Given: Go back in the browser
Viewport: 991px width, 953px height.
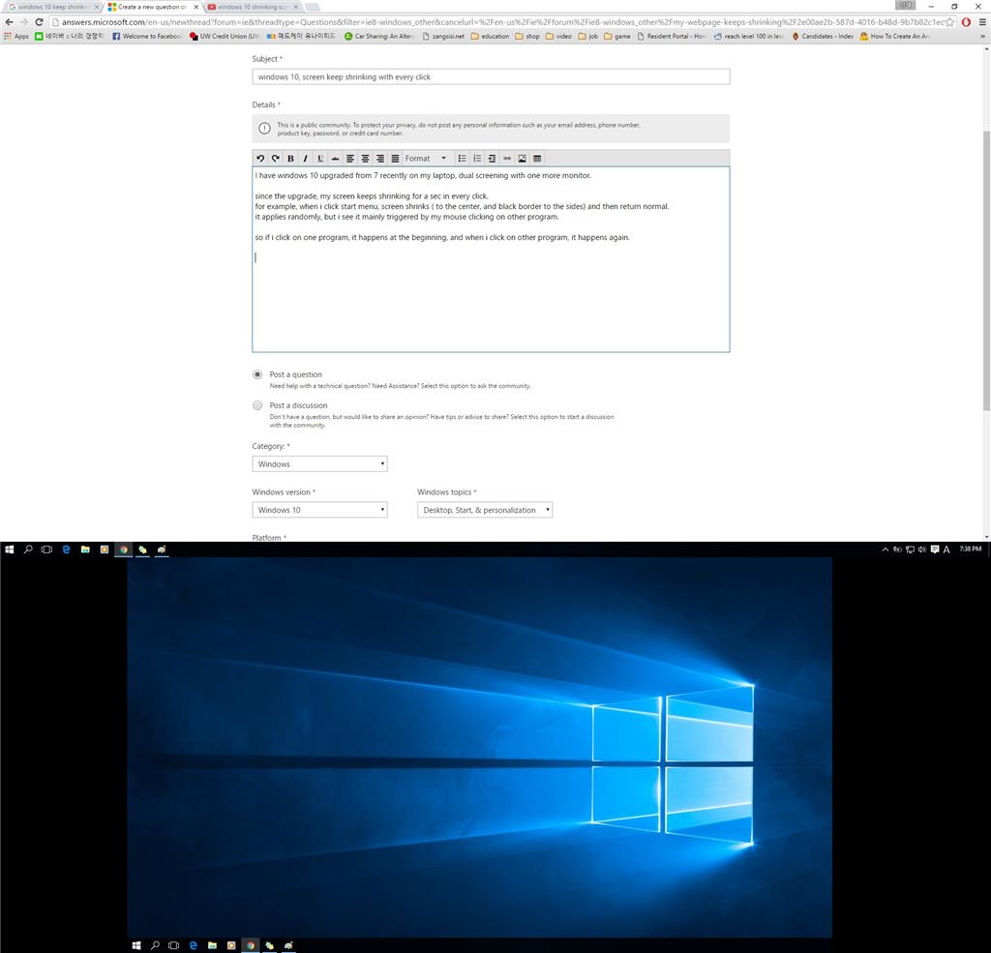Looking at the screenshot, I should (x=9, y=22).
